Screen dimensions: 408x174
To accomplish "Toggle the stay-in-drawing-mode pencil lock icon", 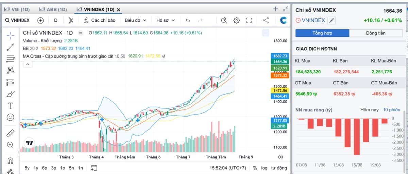I will (x=11, y=171).
